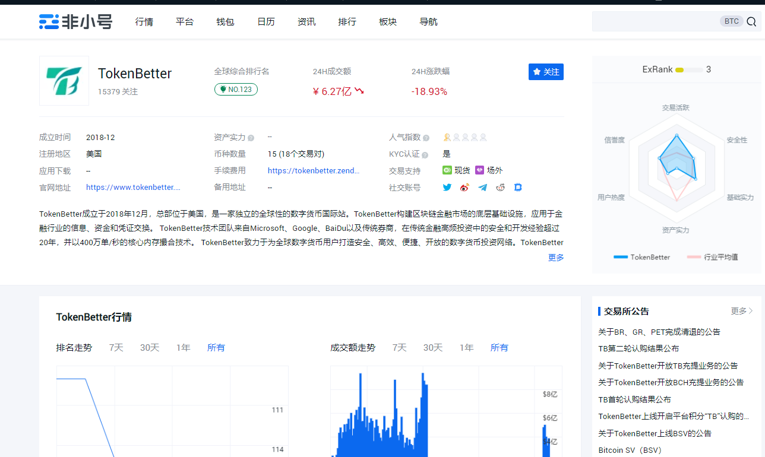
Task: Click the TokenBetter exchange logo
Action: pyautogui.click(x=64, y=81)
